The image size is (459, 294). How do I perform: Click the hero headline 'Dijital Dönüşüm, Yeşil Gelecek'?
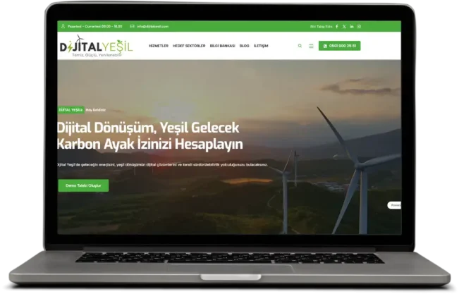pos(148,127)
